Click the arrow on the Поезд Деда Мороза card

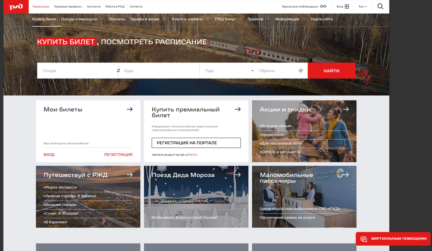238,175
